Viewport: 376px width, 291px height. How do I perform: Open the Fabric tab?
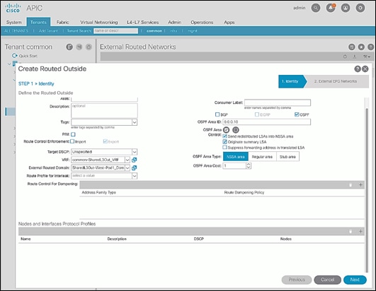[x=62, y=22]
